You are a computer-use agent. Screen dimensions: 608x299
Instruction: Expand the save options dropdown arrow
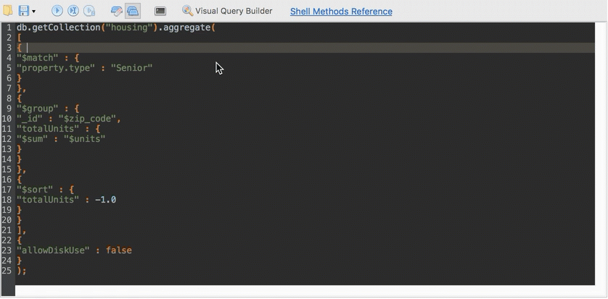pos(33,12)
